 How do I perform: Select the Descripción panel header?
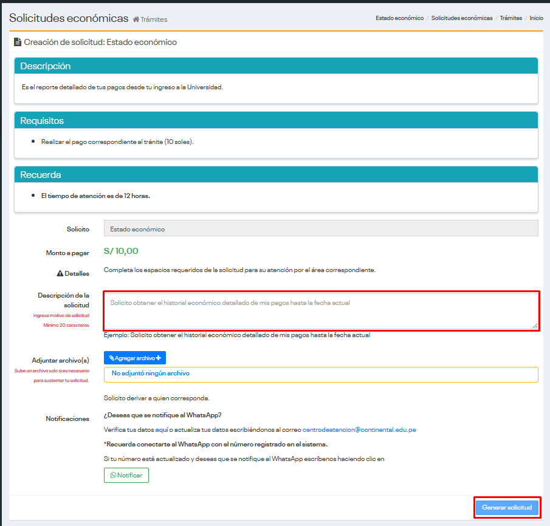click(x=276, y=66)
